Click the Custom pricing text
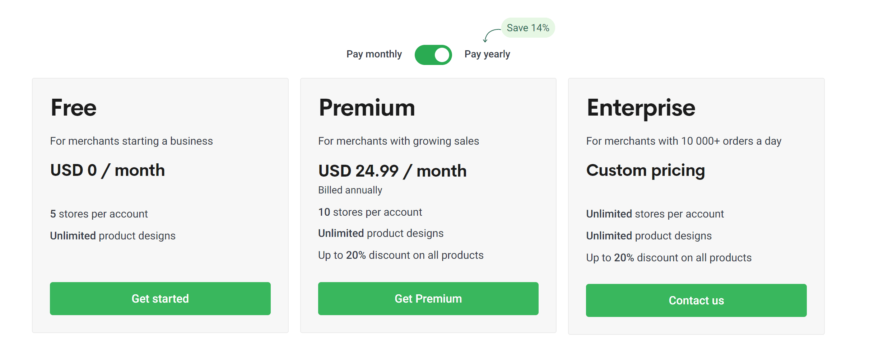Viewport: 879px width, 346px height. (x=645, y=170)
